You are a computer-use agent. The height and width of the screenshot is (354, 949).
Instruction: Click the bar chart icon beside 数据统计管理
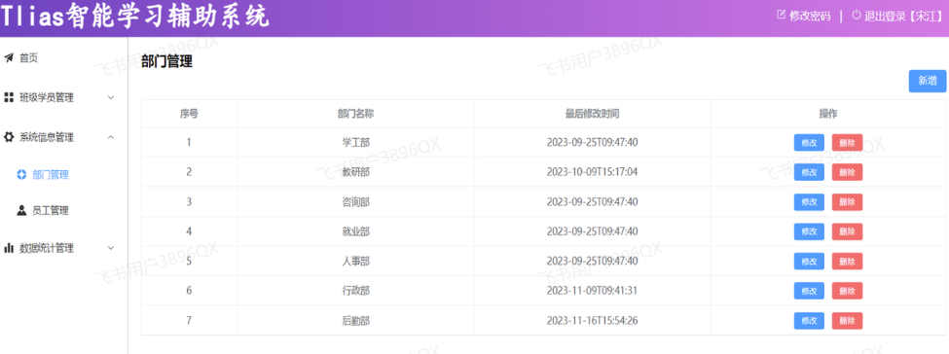9,248
